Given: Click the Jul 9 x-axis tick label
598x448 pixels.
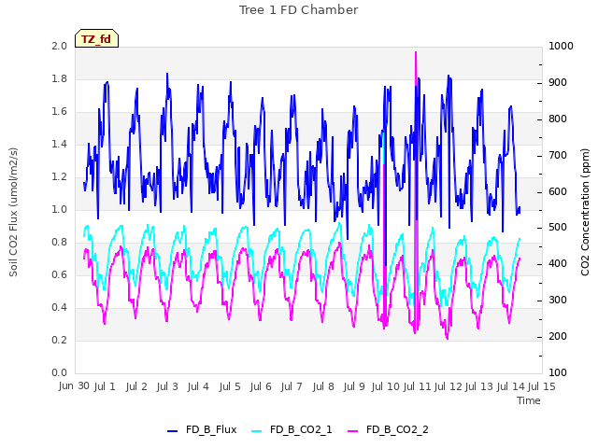Looking at the screenshot, I should coord(354,386).
